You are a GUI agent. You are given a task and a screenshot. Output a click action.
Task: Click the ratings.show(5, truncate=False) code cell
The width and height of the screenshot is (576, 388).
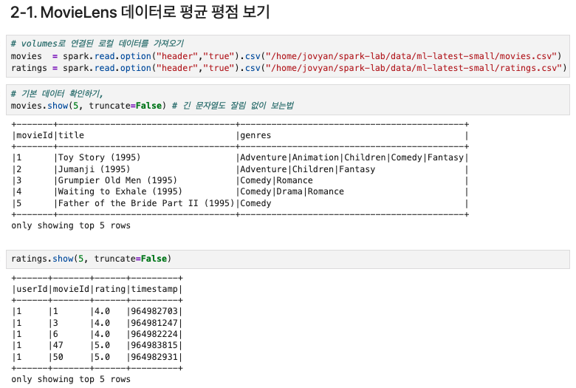[288, 259]
